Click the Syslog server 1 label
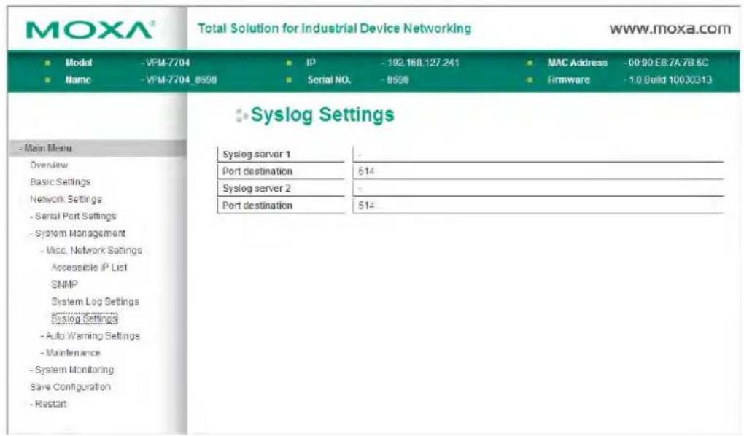 (x=256, y=154)
